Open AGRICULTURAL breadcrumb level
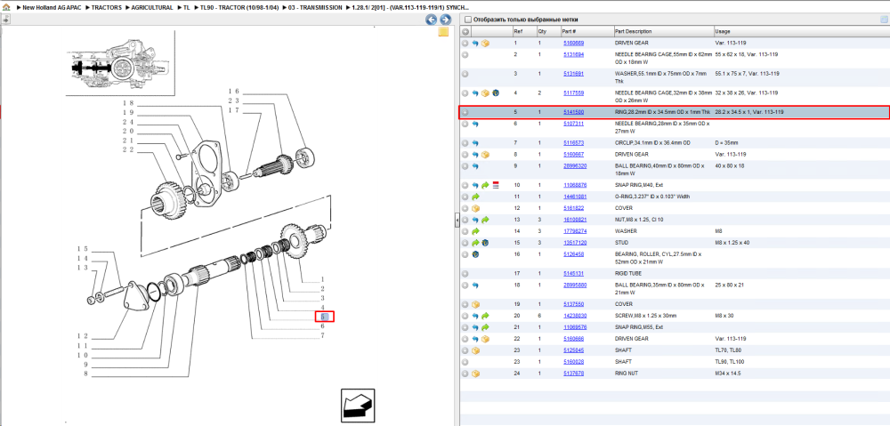 pos(152,8)
